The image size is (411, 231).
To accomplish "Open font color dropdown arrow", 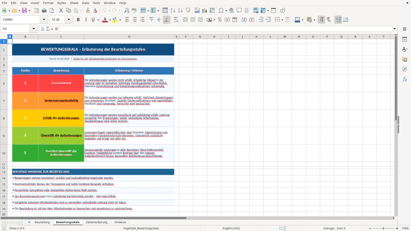I will (110, 20).
